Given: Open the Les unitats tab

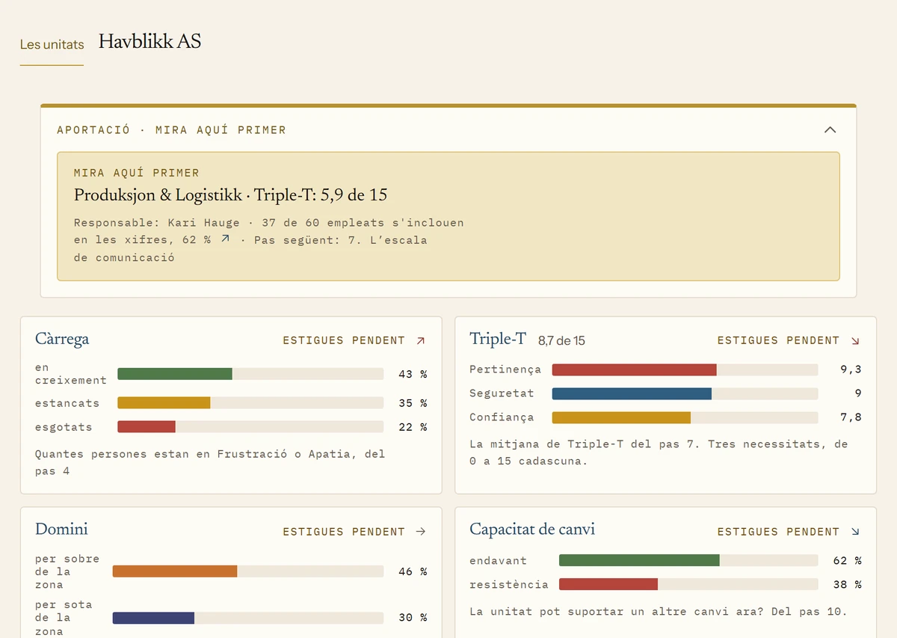Looking at the screenshot, I should coord(52,44).
